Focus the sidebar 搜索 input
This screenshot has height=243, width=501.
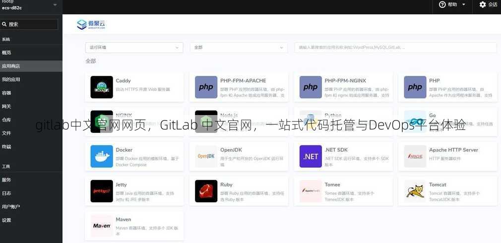(x=29, y=24)
